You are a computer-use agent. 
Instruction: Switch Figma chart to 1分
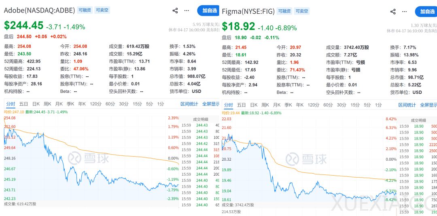[378, 105]
